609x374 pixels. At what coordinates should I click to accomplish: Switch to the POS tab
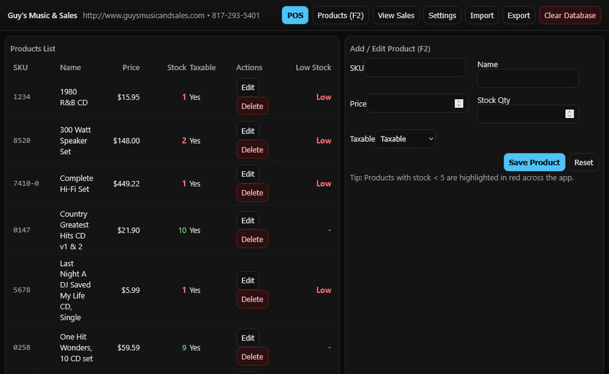tap(295, 15)
